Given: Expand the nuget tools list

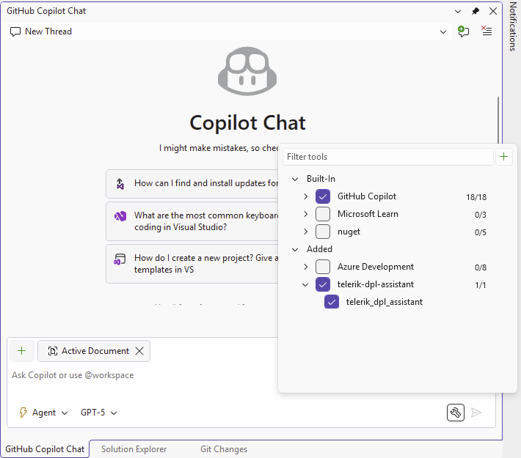Looking at the screenshot, I should point(306,232).
